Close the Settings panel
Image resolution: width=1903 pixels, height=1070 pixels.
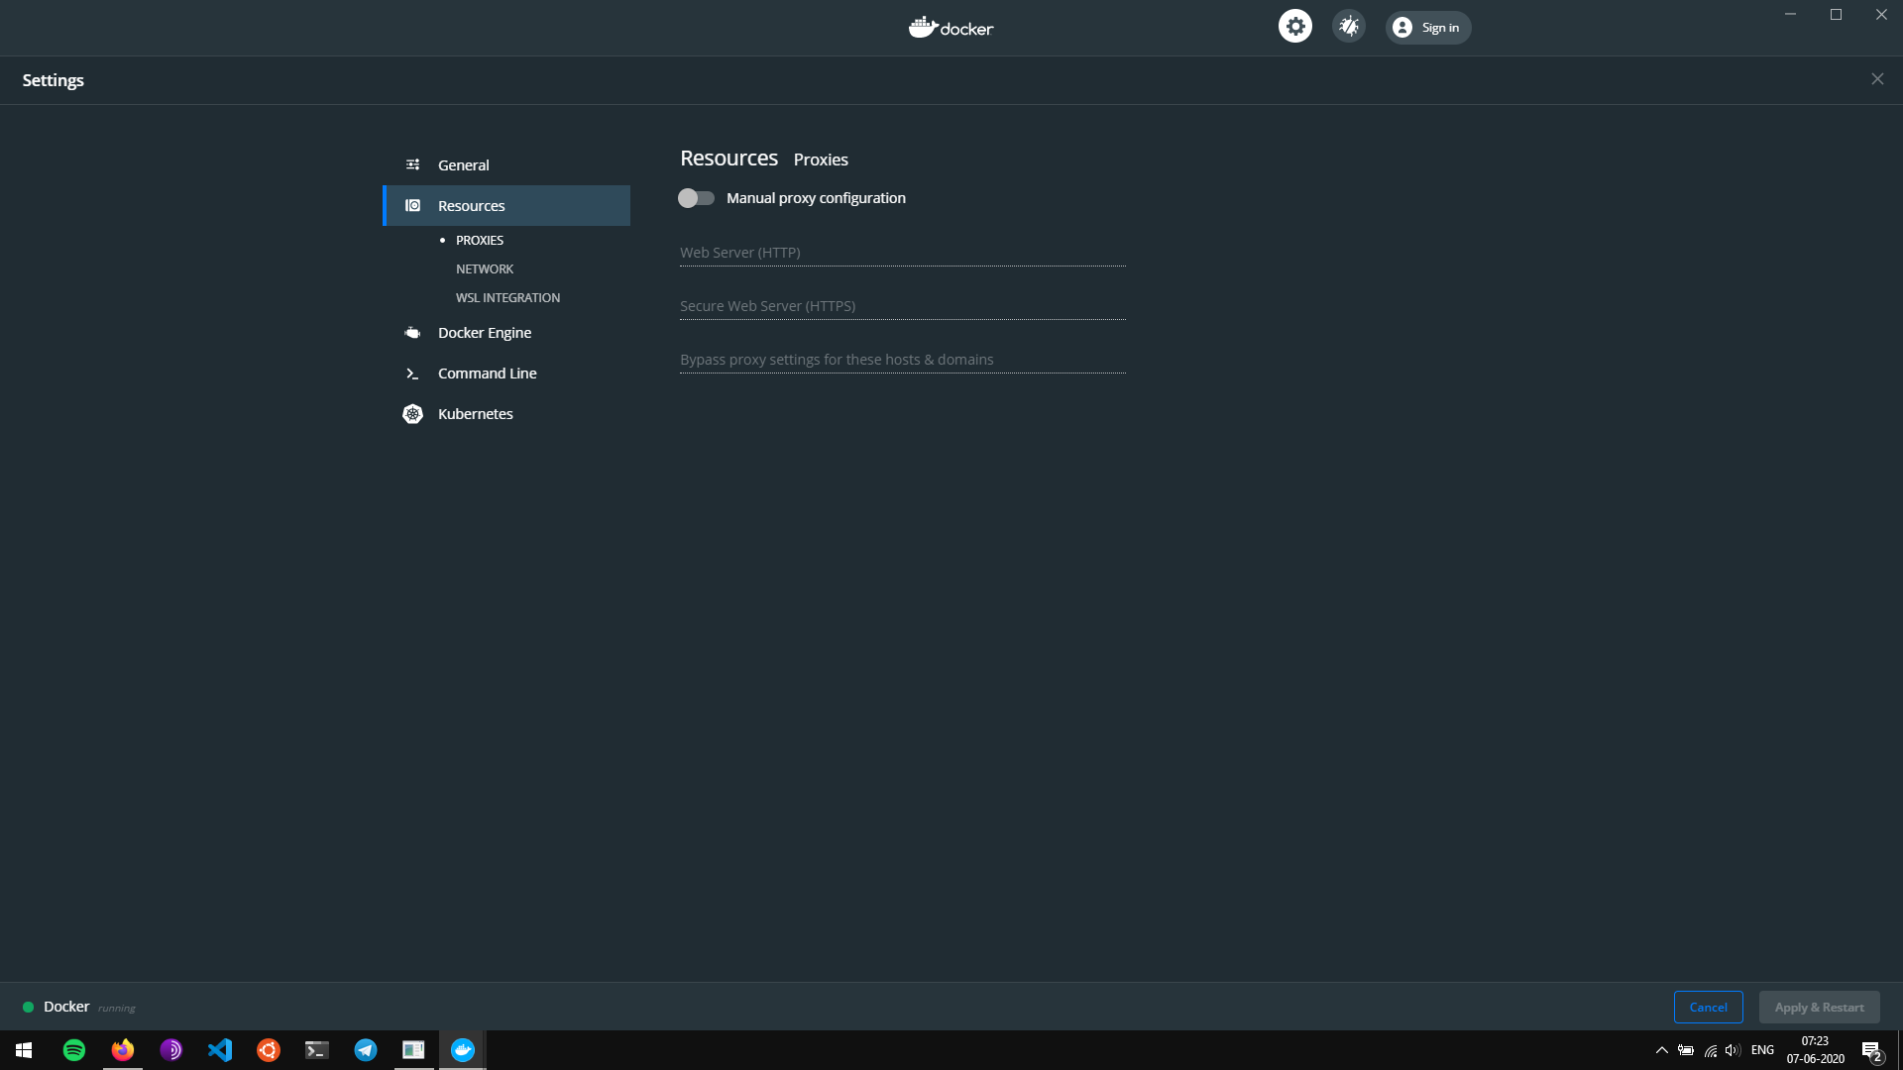(x=1877, y=79)
